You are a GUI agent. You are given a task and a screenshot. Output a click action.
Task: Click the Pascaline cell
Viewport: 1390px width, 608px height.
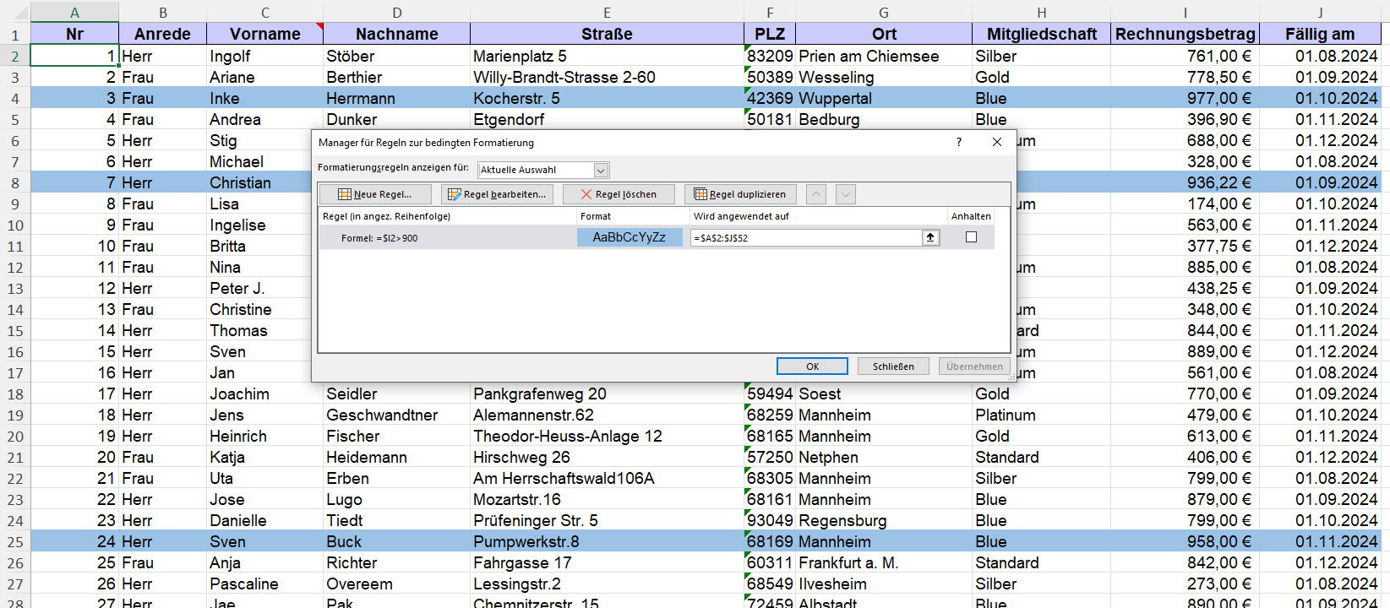point(264,584)
